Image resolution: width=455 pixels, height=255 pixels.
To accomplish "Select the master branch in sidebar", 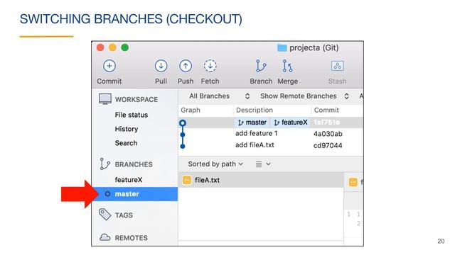I will [x=135, y=193].
